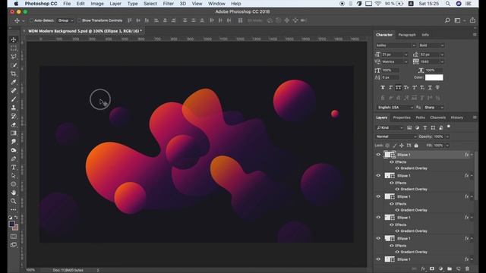Toggle the lock all padlock in the Layers panel
486x273 pixels.
click(416, 146)
